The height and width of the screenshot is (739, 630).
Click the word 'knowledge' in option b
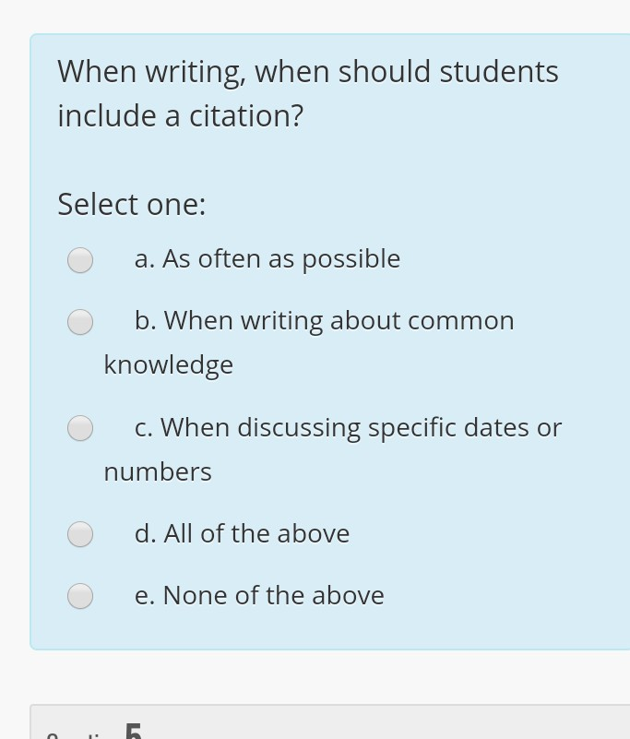[x=168, y=365]
